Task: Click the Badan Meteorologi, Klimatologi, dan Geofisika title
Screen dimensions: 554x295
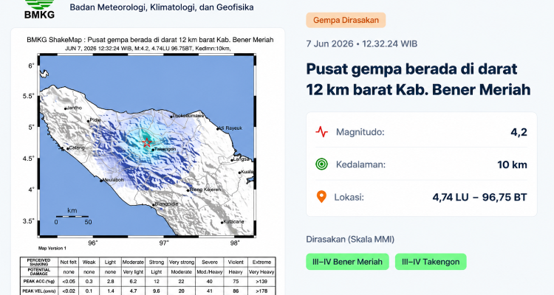Action: pyautogui.click(x=162, y=7)
